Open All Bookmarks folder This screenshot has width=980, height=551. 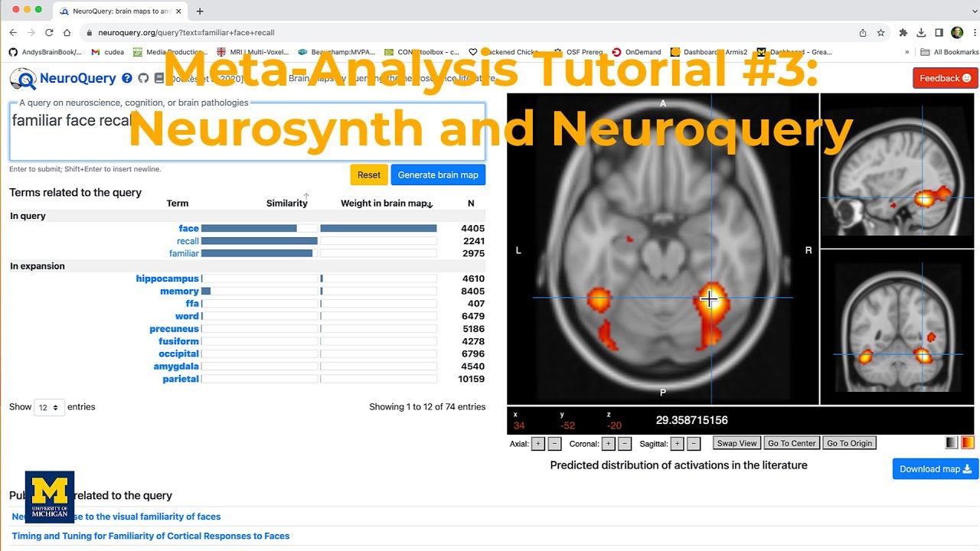(949, 52)
